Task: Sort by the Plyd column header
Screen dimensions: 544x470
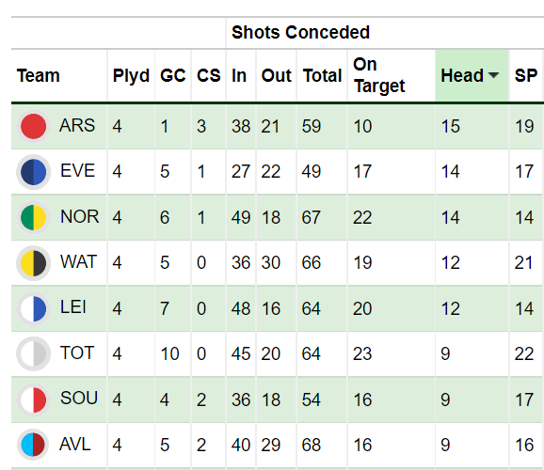Action: tap(131, 75)
